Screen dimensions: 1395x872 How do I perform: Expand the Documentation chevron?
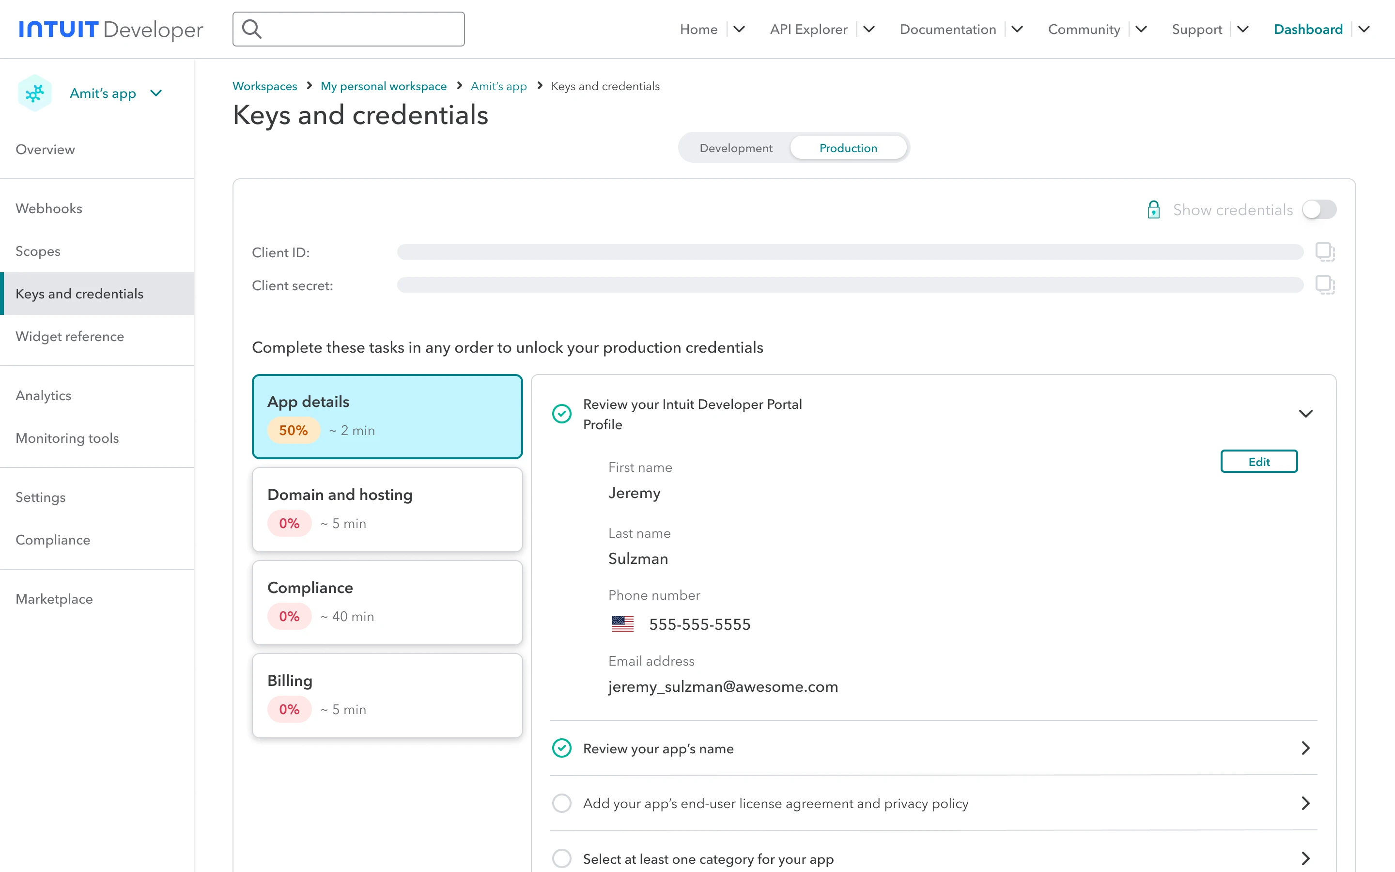point(1017,29)
